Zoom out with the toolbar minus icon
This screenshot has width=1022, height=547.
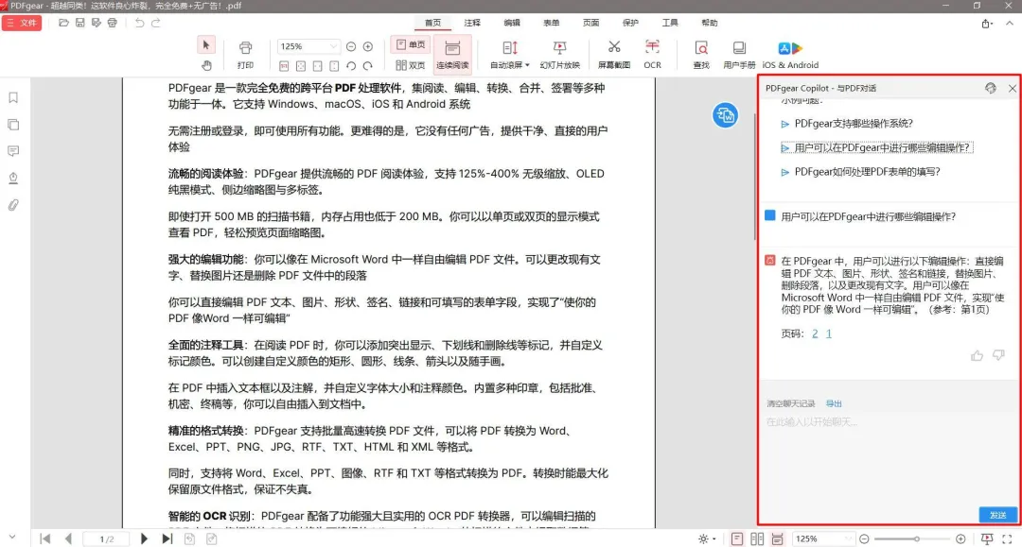[x=351, y=46]
